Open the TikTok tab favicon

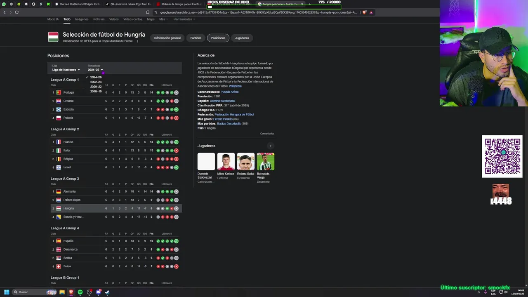pyautogui.click(x=107, y=4)
